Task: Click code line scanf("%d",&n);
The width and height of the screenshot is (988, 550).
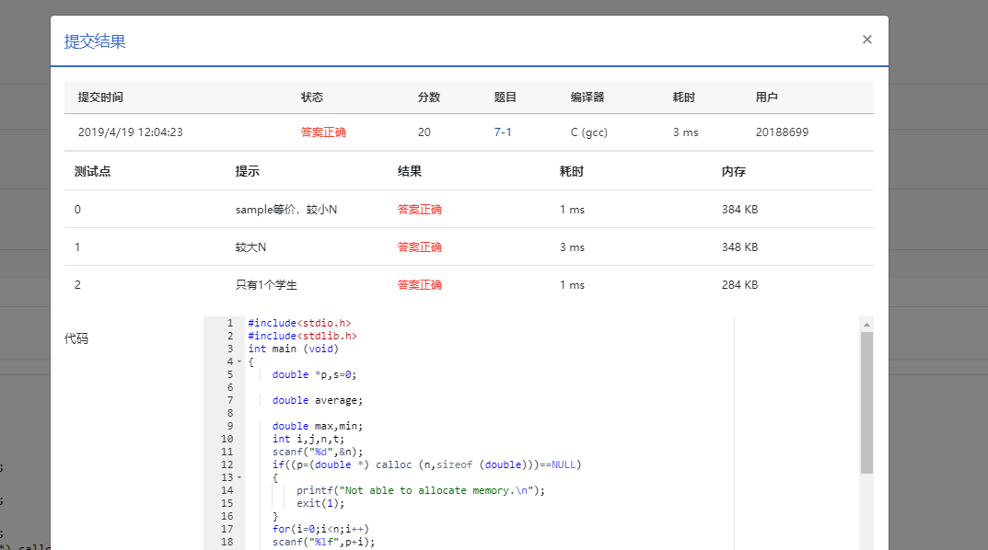Action: pyautogui.click(x=318, y=452)
